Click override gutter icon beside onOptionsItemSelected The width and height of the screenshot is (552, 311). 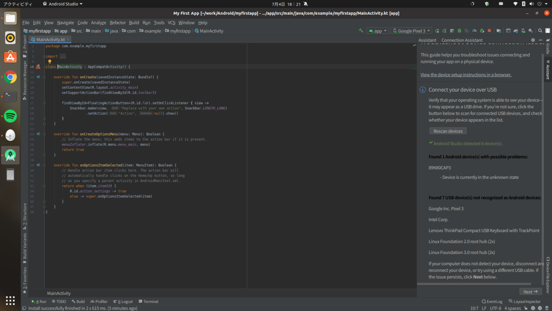coord(38,165)
